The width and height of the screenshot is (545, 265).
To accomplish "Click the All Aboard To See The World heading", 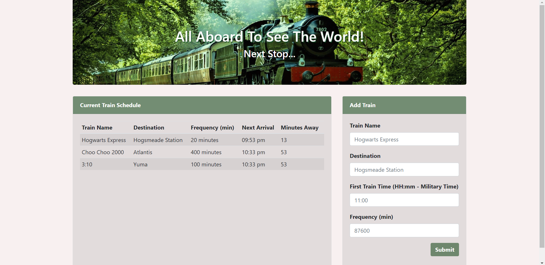I will 269,37.
